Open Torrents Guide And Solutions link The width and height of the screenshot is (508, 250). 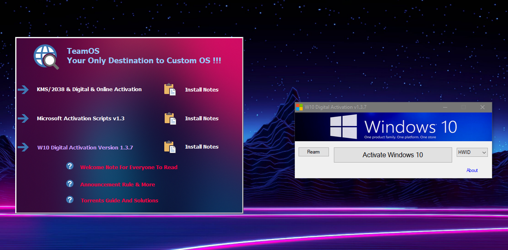[120, 200]
